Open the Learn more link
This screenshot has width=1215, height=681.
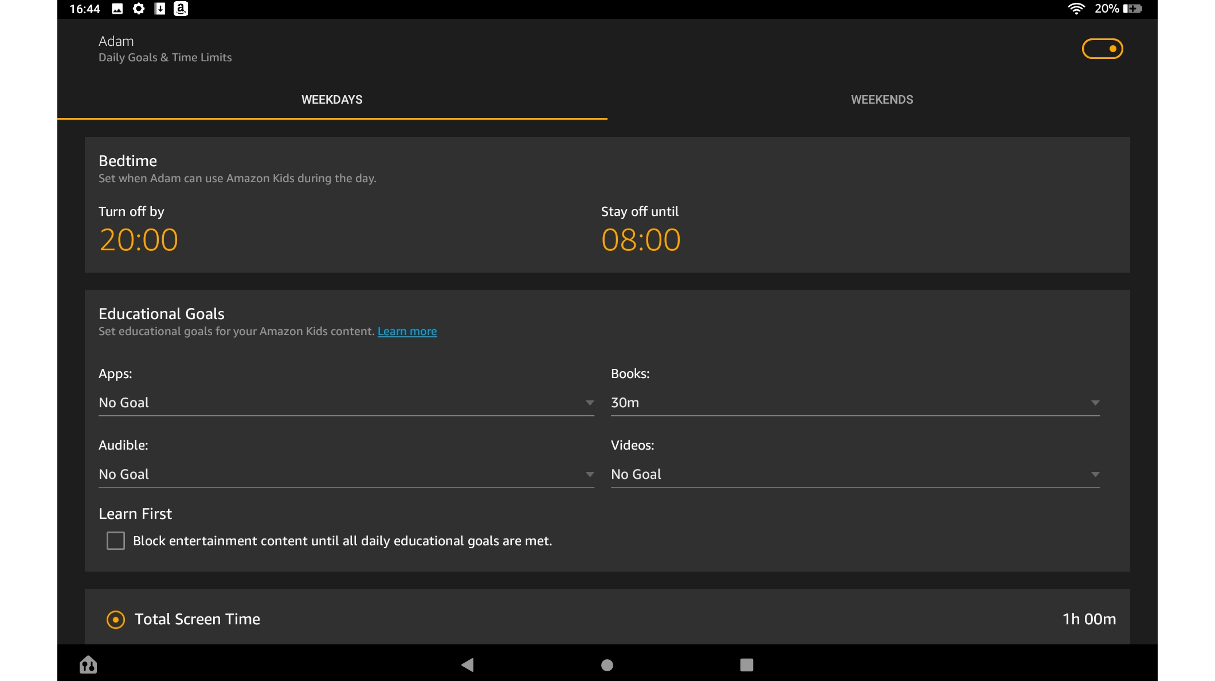coord(407,331)
